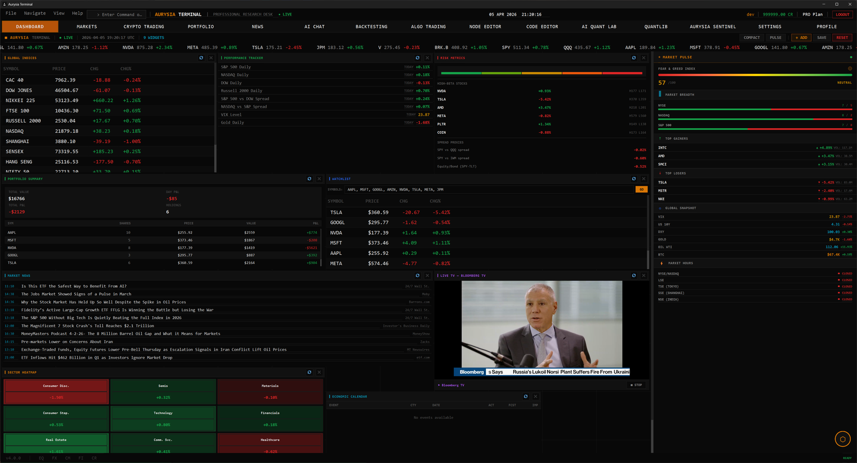Screen dimensions: 857x463
Task: Click the Logout button
Action: click(843, 14)
